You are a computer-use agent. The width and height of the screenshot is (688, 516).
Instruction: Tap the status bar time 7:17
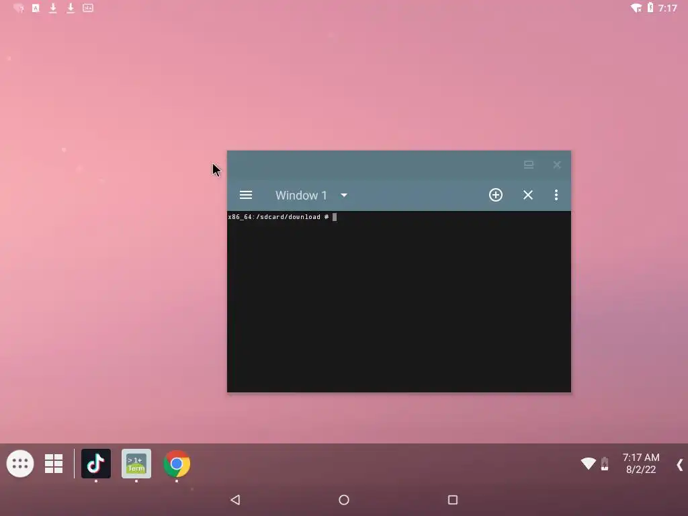(667, 8)
